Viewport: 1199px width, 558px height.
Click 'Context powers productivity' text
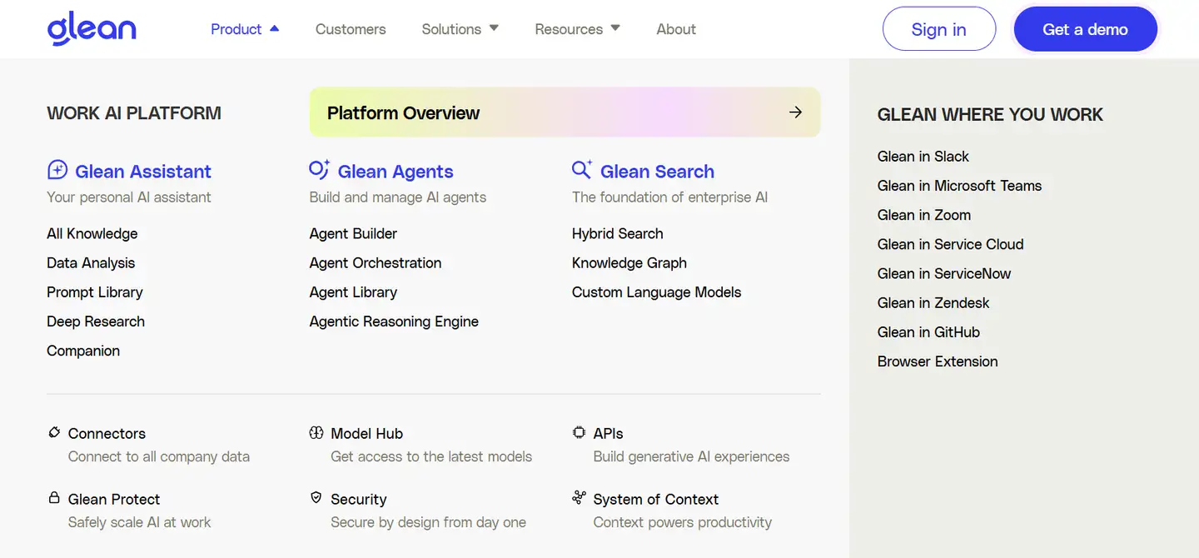pos(683,522)
